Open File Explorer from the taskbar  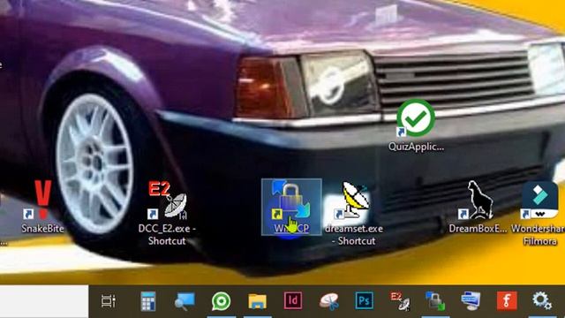click(x=257, y=301)
